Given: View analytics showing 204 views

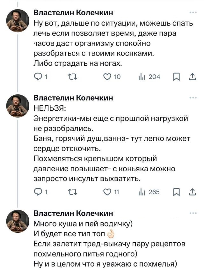Looking at the screenshot, I should coord(142,77).
